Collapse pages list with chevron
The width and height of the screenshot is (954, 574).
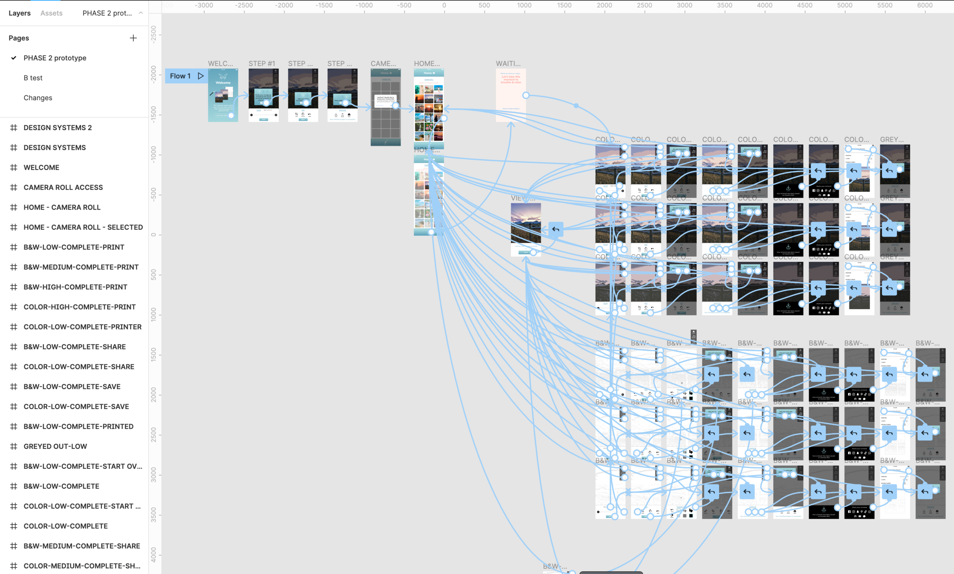click(141, 13)
